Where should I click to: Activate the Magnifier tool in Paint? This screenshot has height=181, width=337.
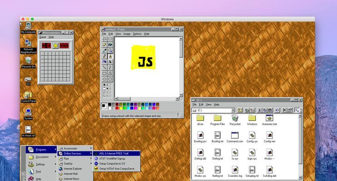click(110, 50)
